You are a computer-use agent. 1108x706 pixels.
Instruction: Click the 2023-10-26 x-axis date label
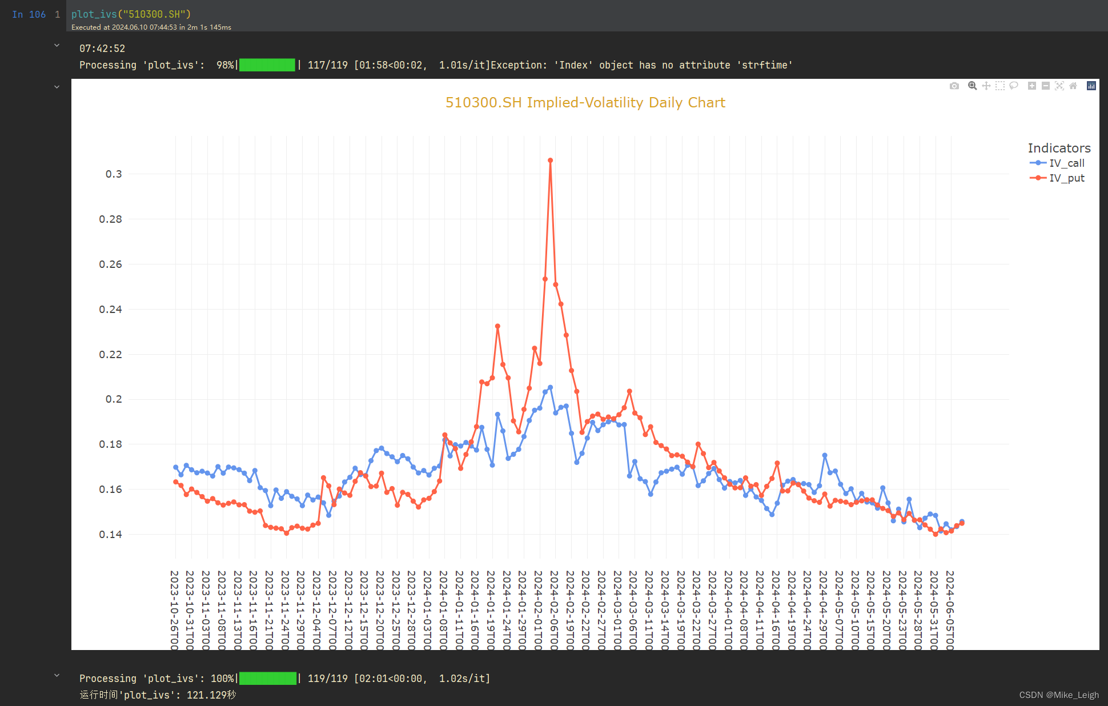tap(175, 609)
